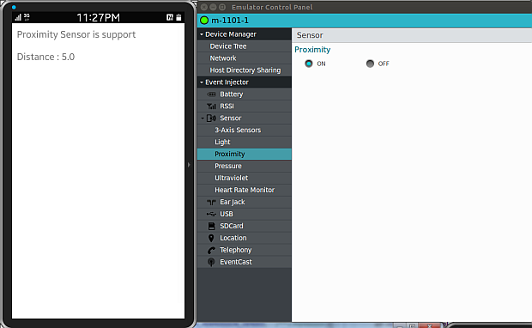Viewport: 532px width, 328px height.
Task: Open the Battery injector label
Action: 232,94
